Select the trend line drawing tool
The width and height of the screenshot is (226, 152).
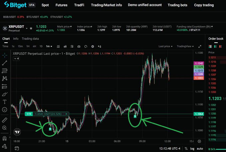(5, 63)
